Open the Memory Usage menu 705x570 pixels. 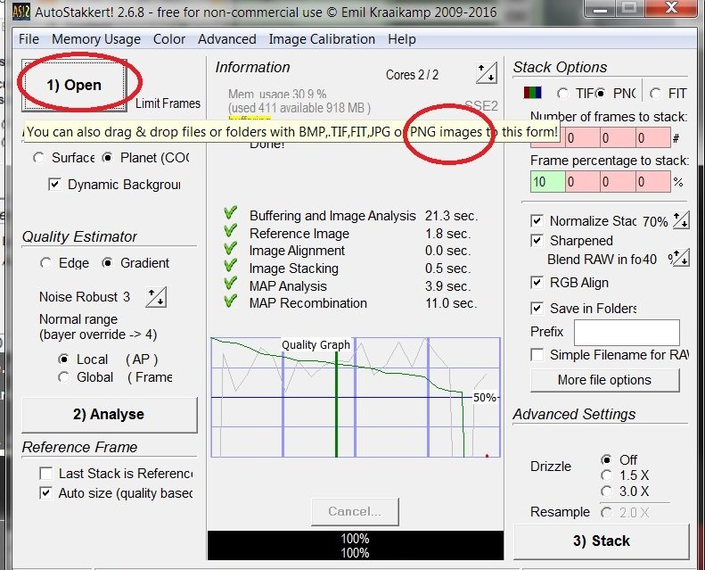coord(95,39)
